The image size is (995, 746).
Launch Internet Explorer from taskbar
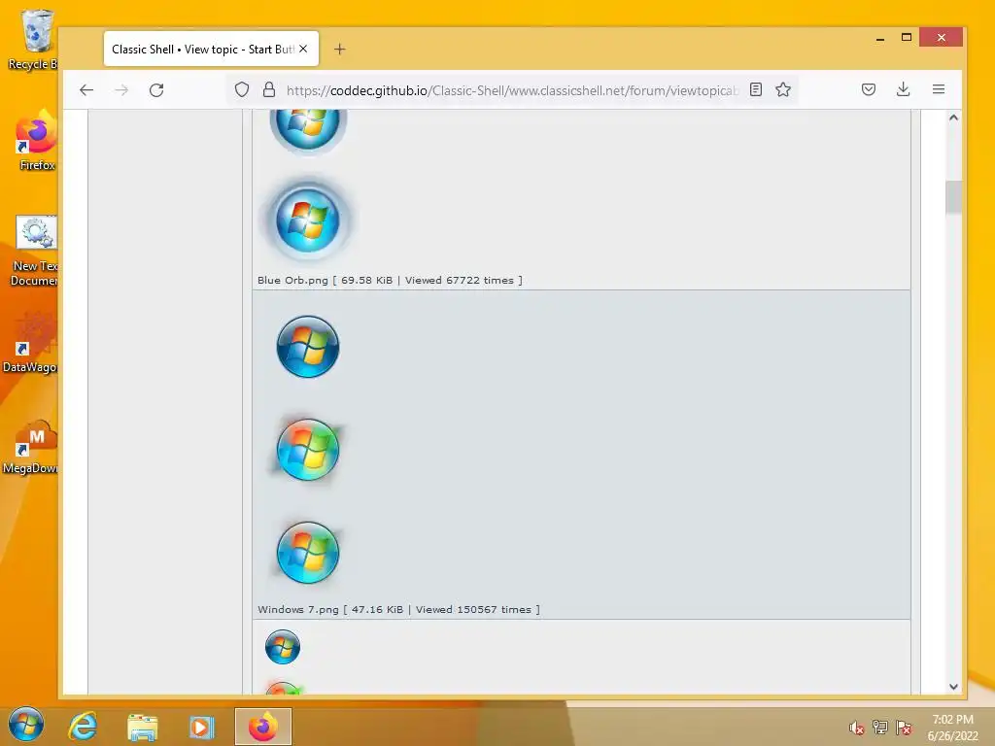[83, 727]
